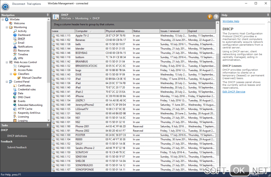Viewport: 271px width, 177px height.
Task: Open Activity icon in Monitoring tree
Action: [x=15, y=31]
